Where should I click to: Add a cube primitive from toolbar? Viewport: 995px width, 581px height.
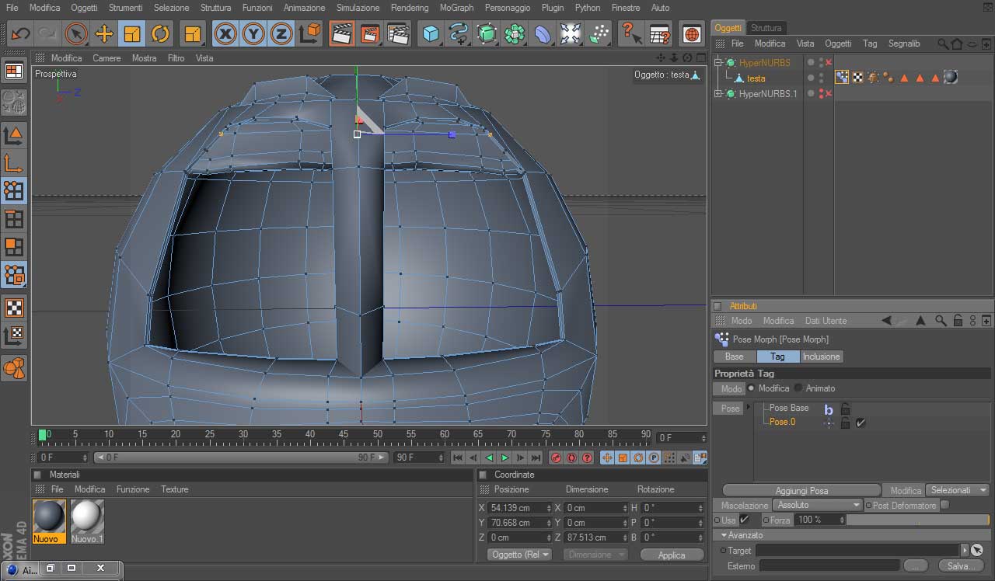(x=431, y=33)
